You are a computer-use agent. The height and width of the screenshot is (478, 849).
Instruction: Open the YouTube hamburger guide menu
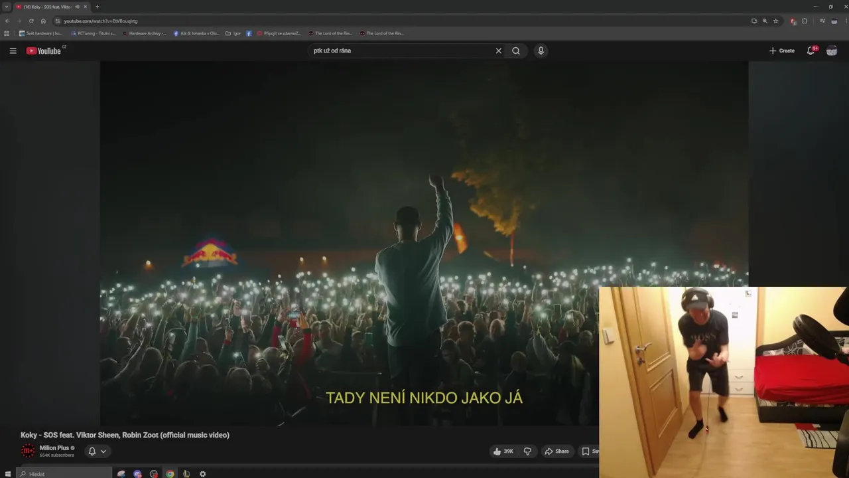[13, 50]
